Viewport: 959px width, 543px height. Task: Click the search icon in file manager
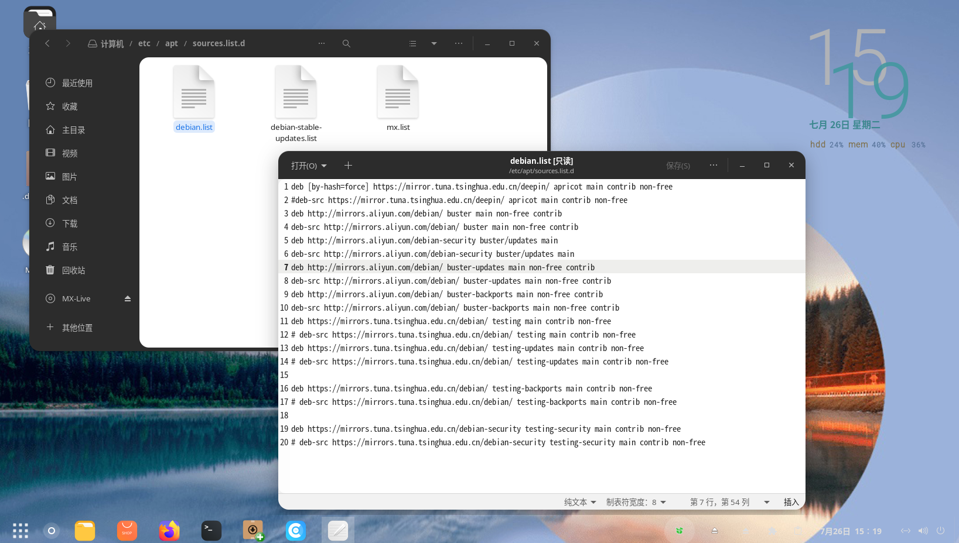tap(346, 44)
